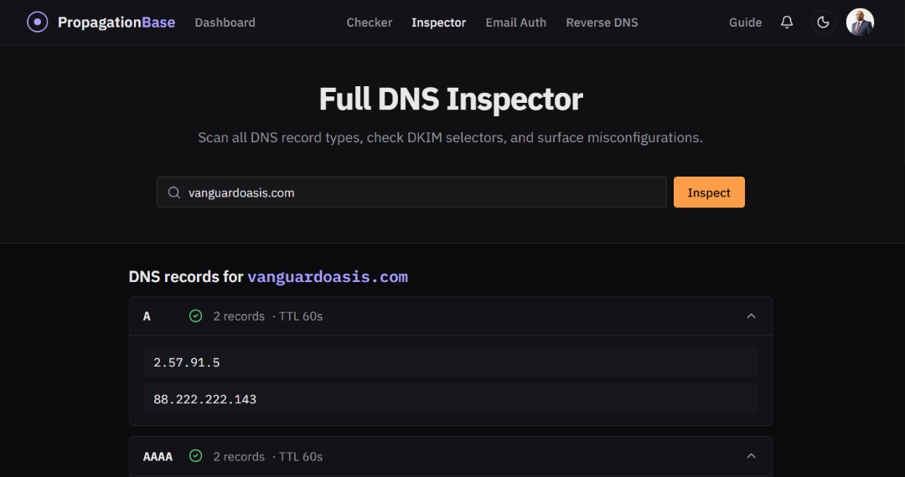This screenshot has width=905, height=477.
Task: Click the search magnifier icon
Action: [x=173, y=192]
